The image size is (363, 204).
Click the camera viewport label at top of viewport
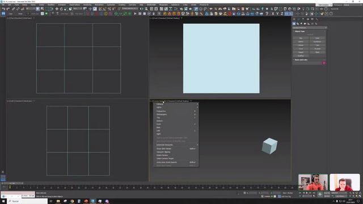[160, 101]
